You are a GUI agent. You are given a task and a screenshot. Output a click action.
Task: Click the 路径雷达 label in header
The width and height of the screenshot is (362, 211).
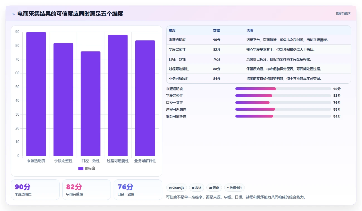343,13
